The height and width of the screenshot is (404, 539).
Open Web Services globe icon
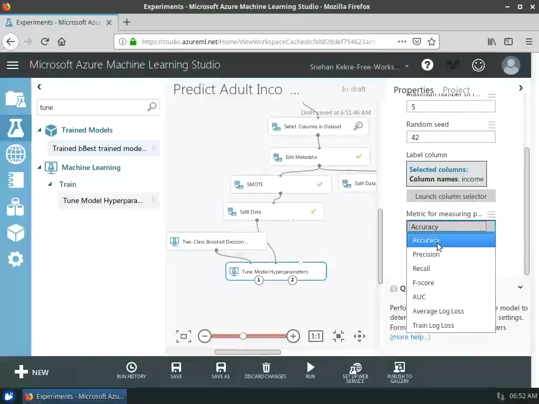pyautogui.click(x=15, y=154)
